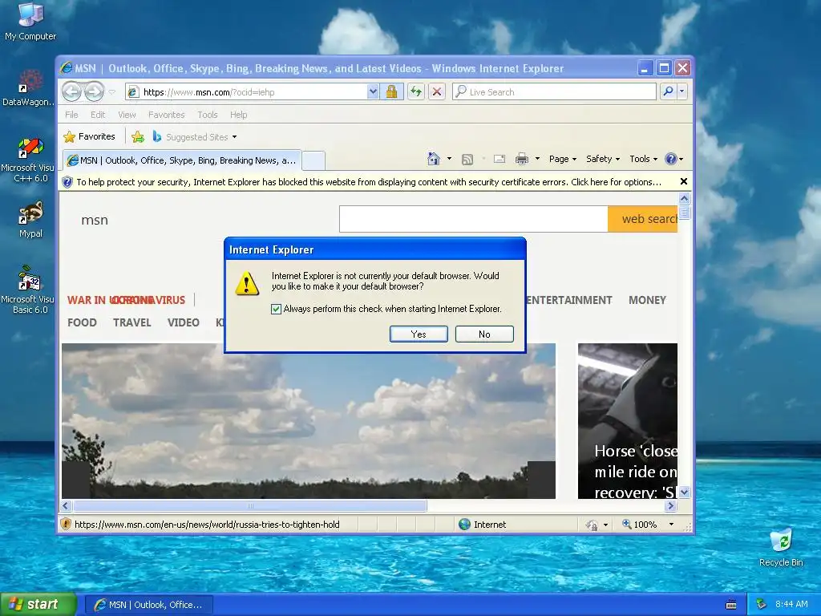Click the tray icon beside the clock
Screen dimensions: 821x616
[x=762, y=604]
